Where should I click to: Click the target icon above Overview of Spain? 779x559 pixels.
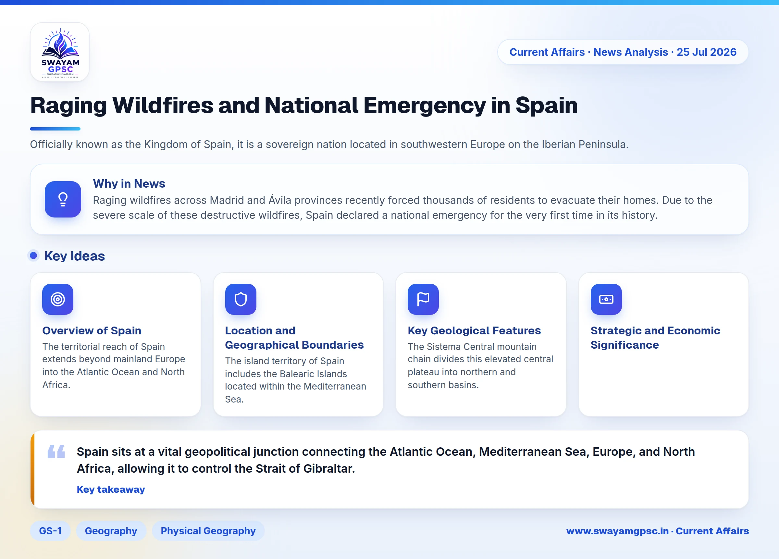tap(58, 299)
